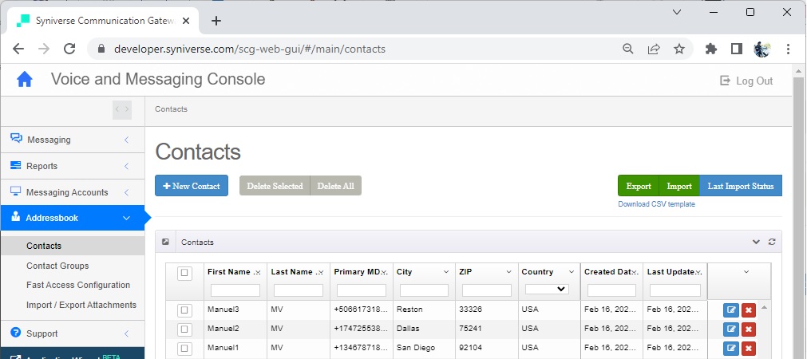
Task: Click the New Contact button
Action: (192, 186)
